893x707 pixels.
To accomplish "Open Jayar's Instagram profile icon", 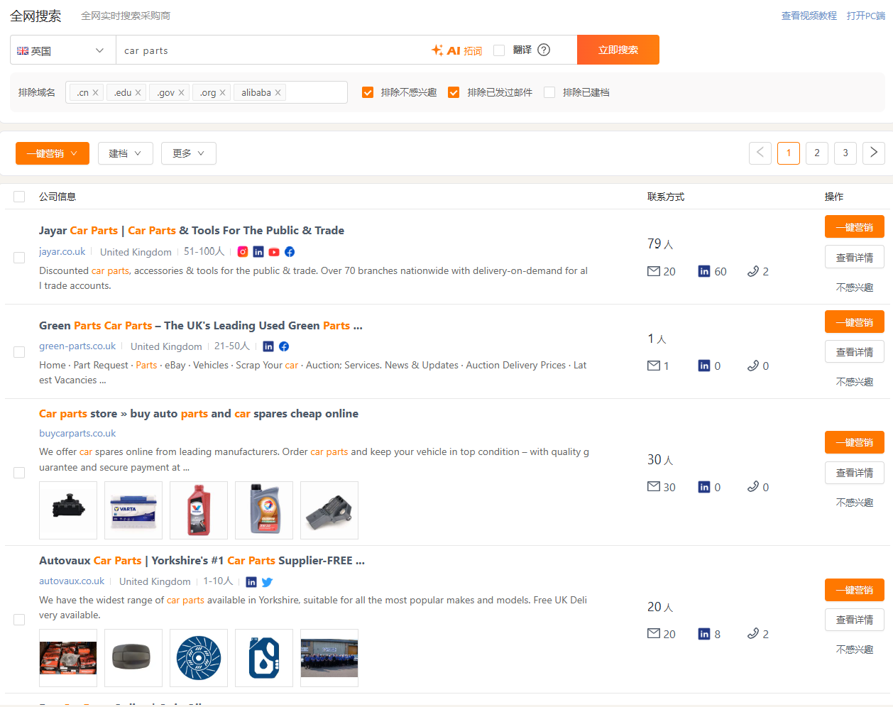I will [243, 252].
